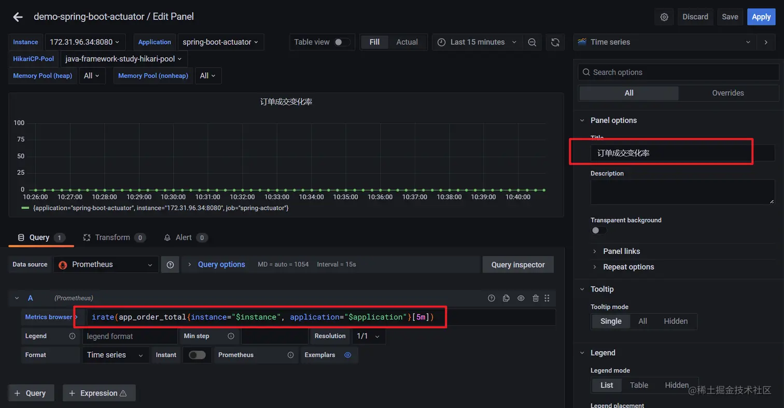The height and width of the screenshot is (408, 784).
Task: Delete query A with trash icon
Action: pyautogui.click(x=536, y=298)
